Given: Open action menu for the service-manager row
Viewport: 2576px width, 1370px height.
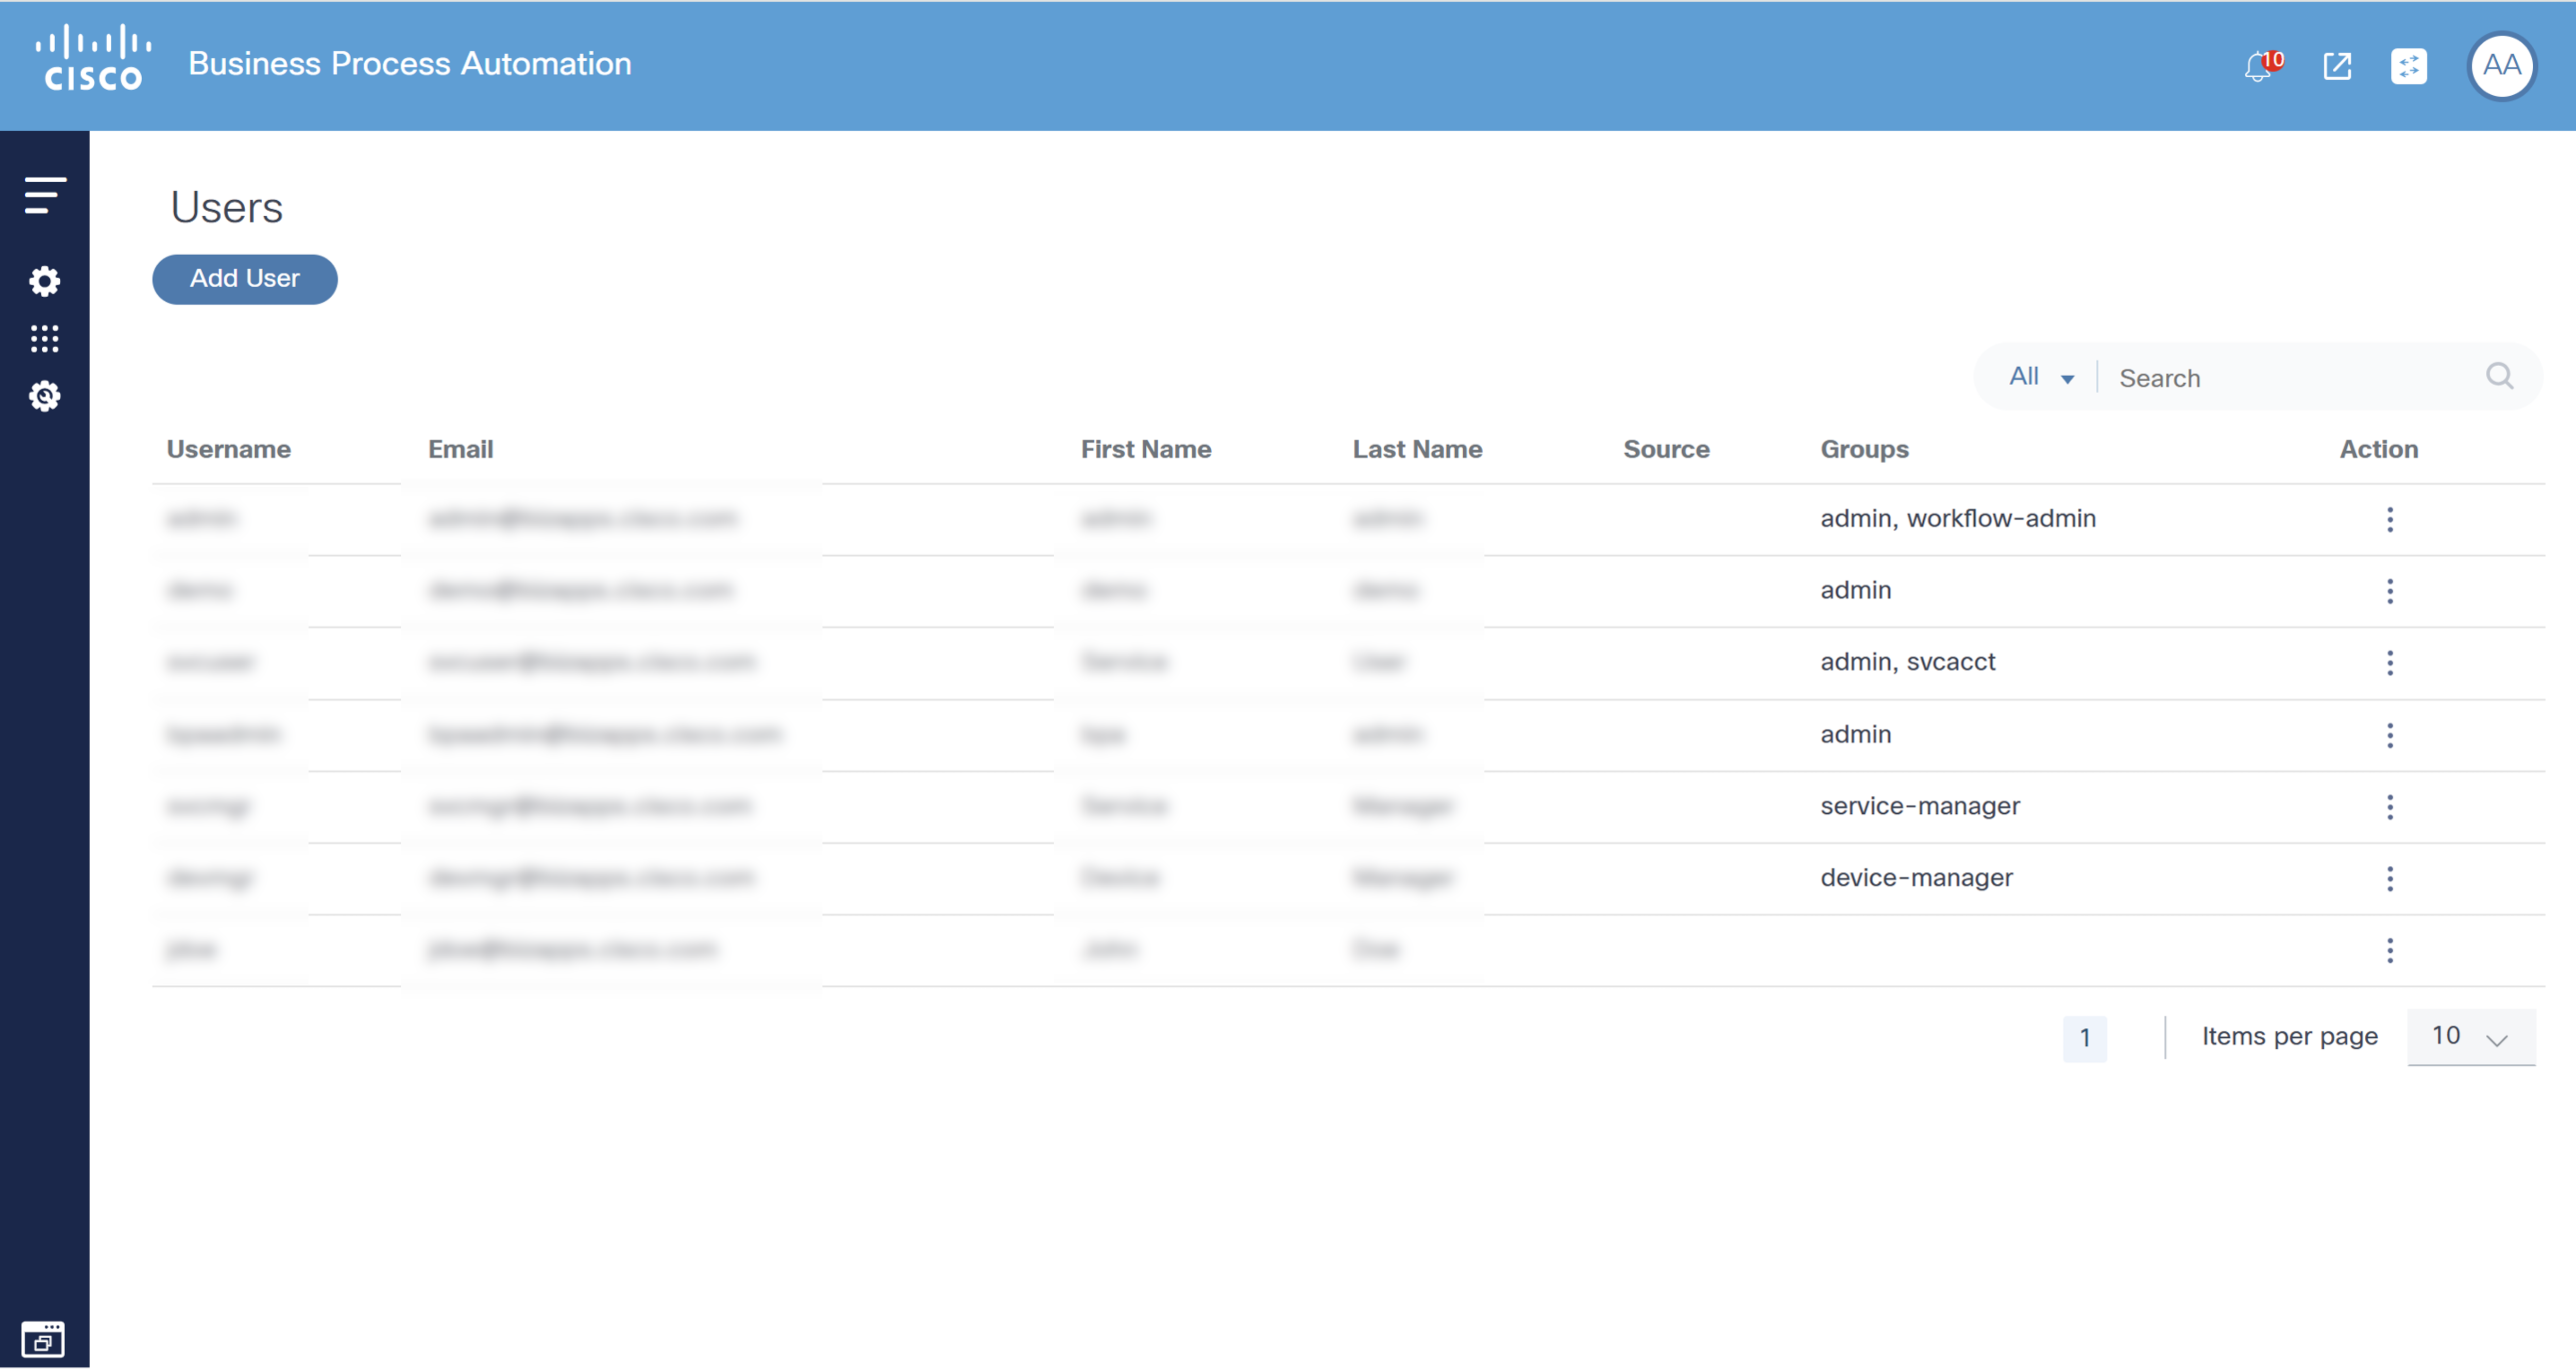Looking at the screenshot, I should click(2390, 807).
